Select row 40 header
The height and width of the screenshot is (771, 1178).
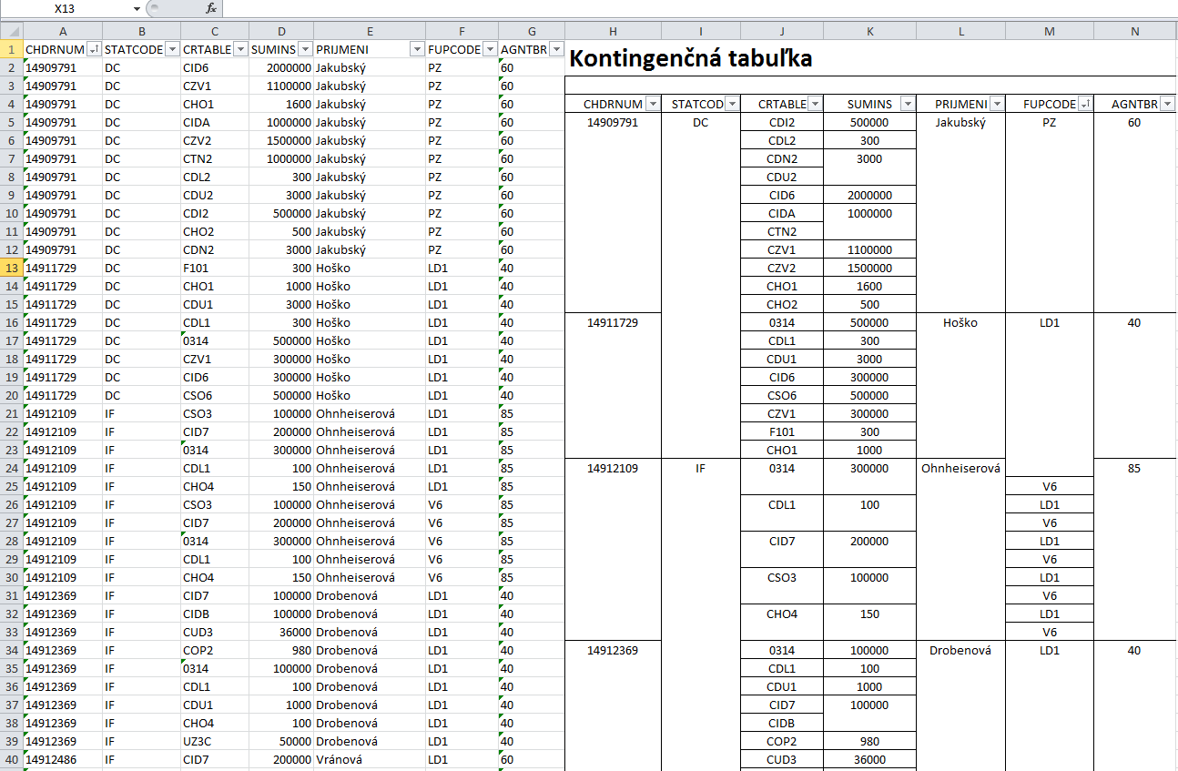(11, 759)
